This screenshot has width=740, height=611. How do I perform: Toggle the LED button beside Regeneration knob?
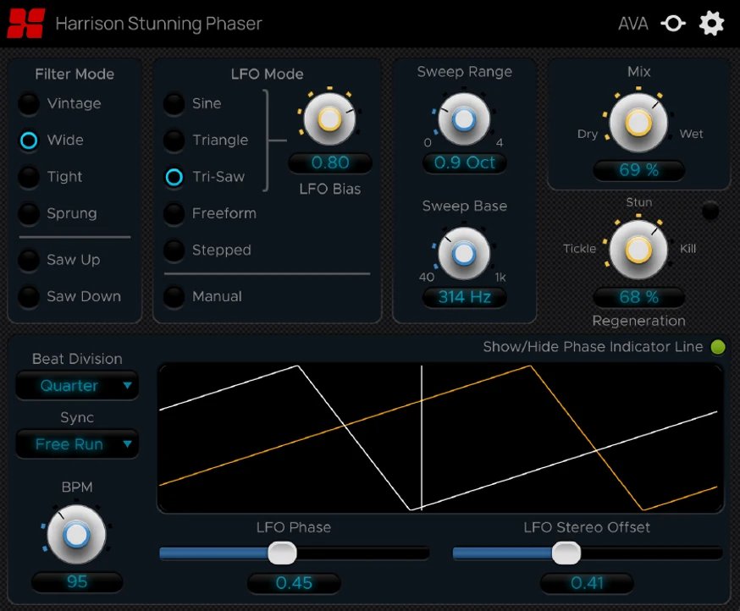pos(710,212)
